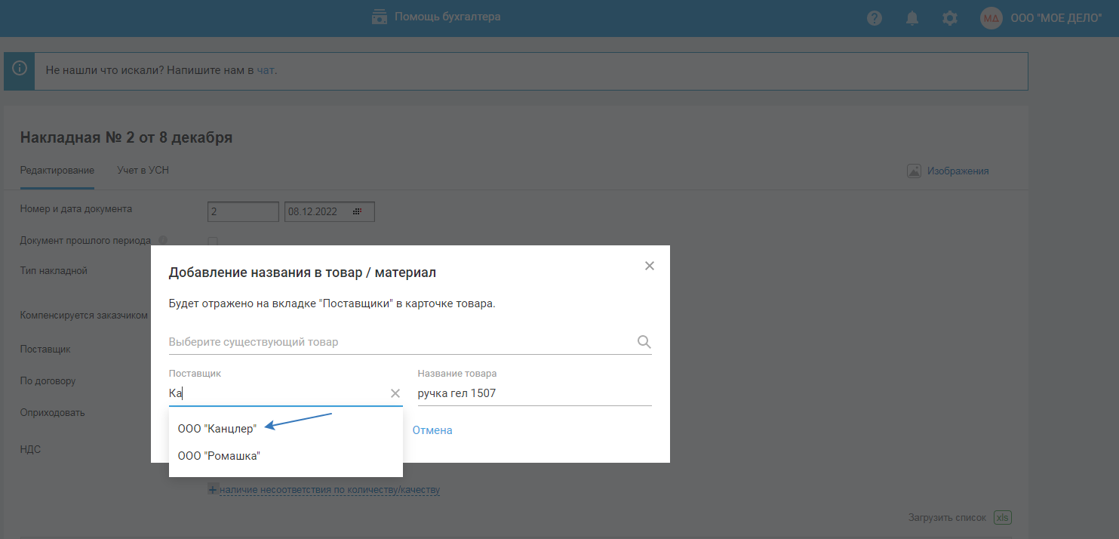1119x539 pixels.
Task: Click the Накладная № 2 от 8 декабря heading
Action: [x=126, y=137]
